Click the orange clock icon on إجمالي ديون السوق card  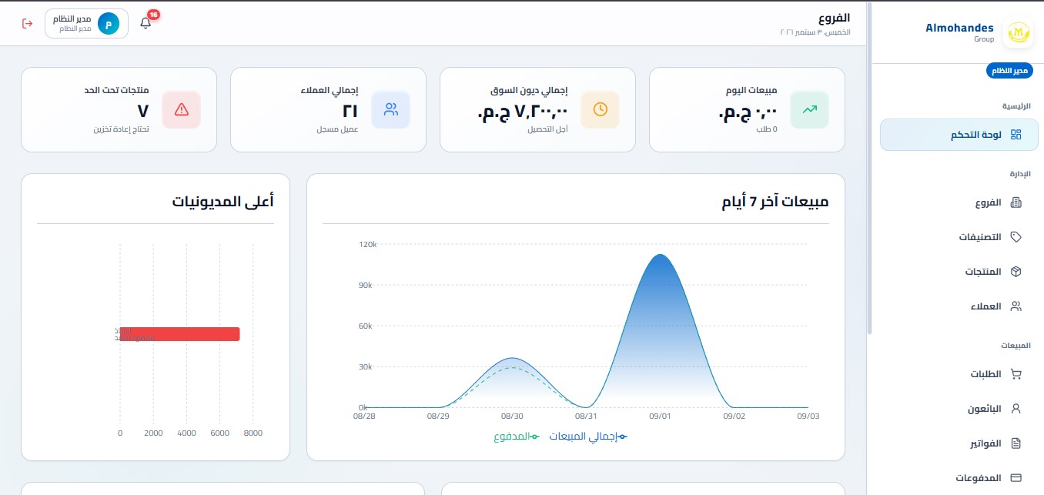pos(600,109)
